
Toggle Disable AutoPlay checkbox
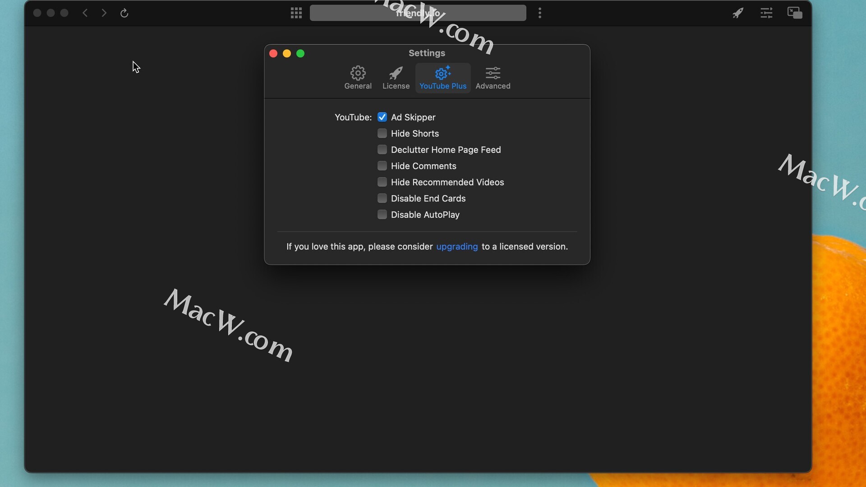382,215
